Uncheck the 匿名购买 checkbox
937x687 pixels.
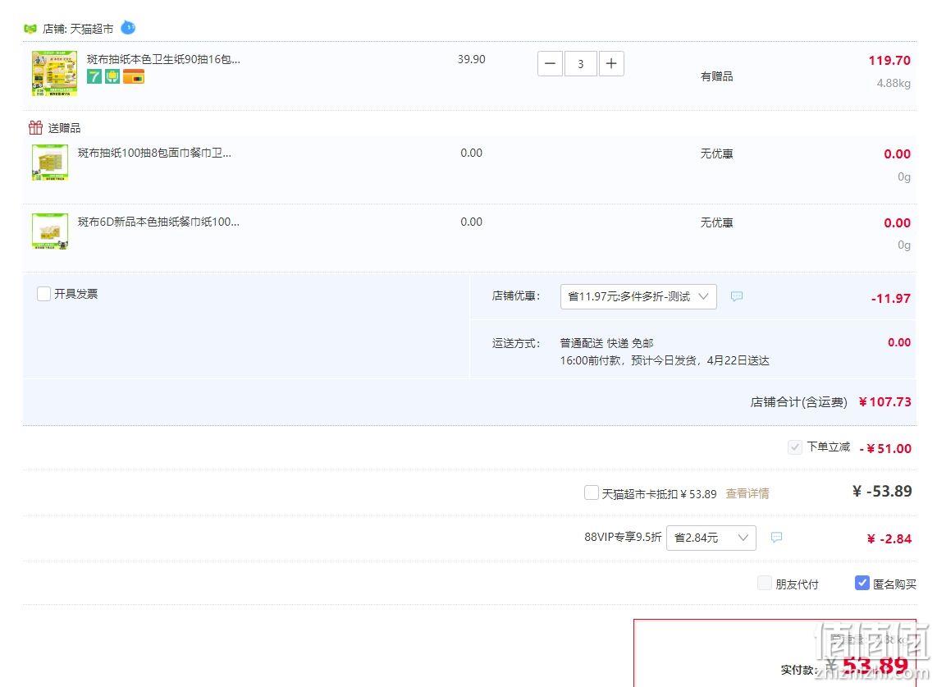(862, 583)
